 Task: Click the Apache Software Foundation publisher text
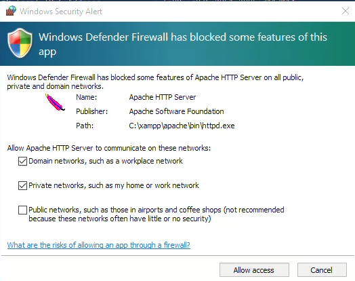(x=176, y=111)
